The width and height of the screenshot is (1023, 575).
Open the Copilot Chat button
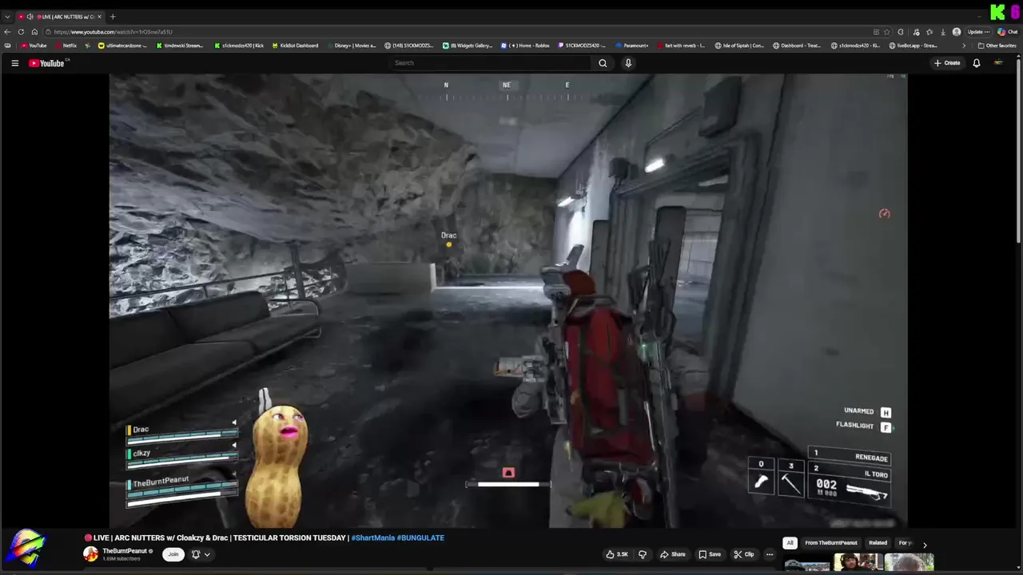click(x=1007, y=32)
